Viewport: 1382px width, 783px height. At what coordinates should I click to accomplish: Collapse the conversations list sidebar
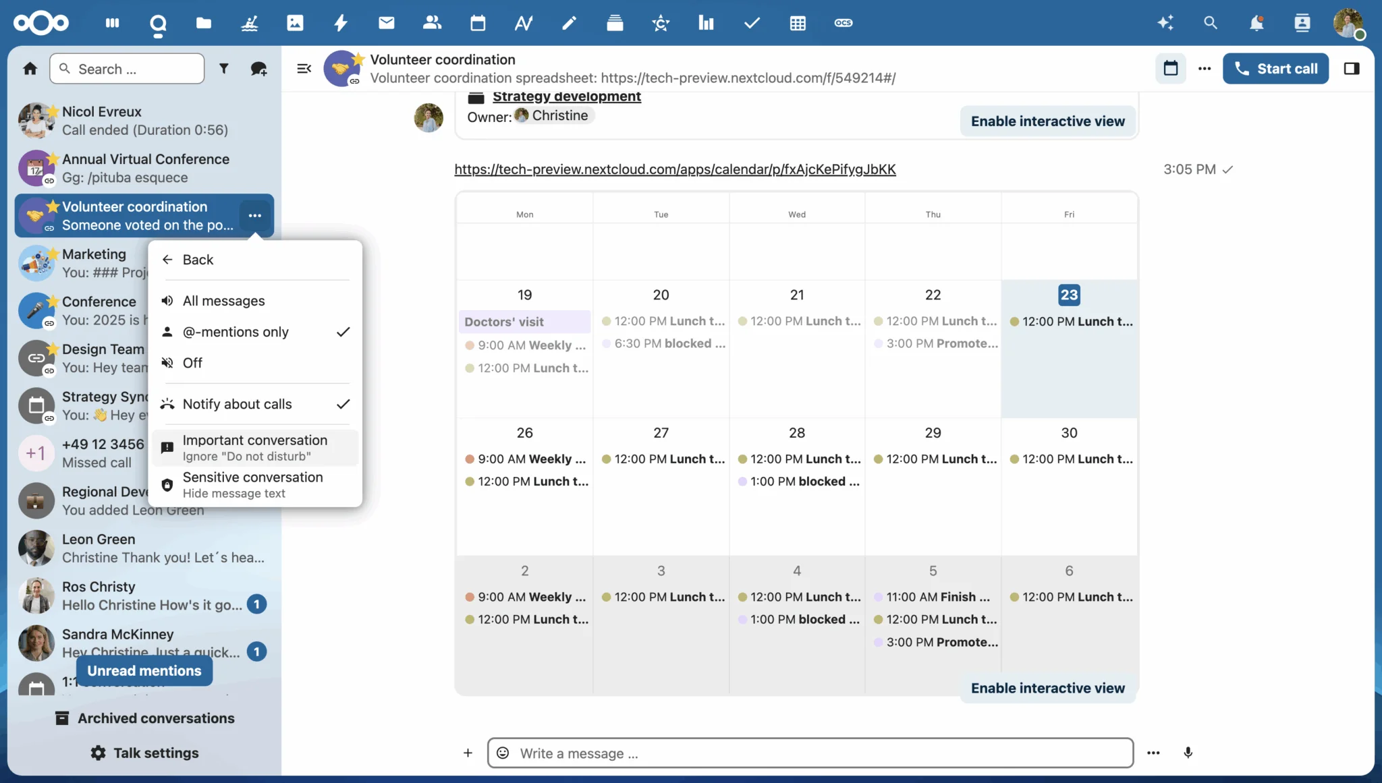pos(304,68)
